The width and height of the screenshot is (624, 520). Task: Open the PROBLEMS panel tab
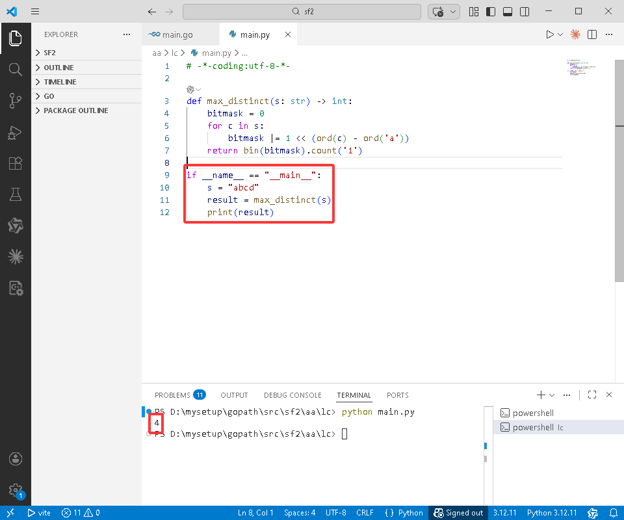pyautogui.click(x=180, y=395)
